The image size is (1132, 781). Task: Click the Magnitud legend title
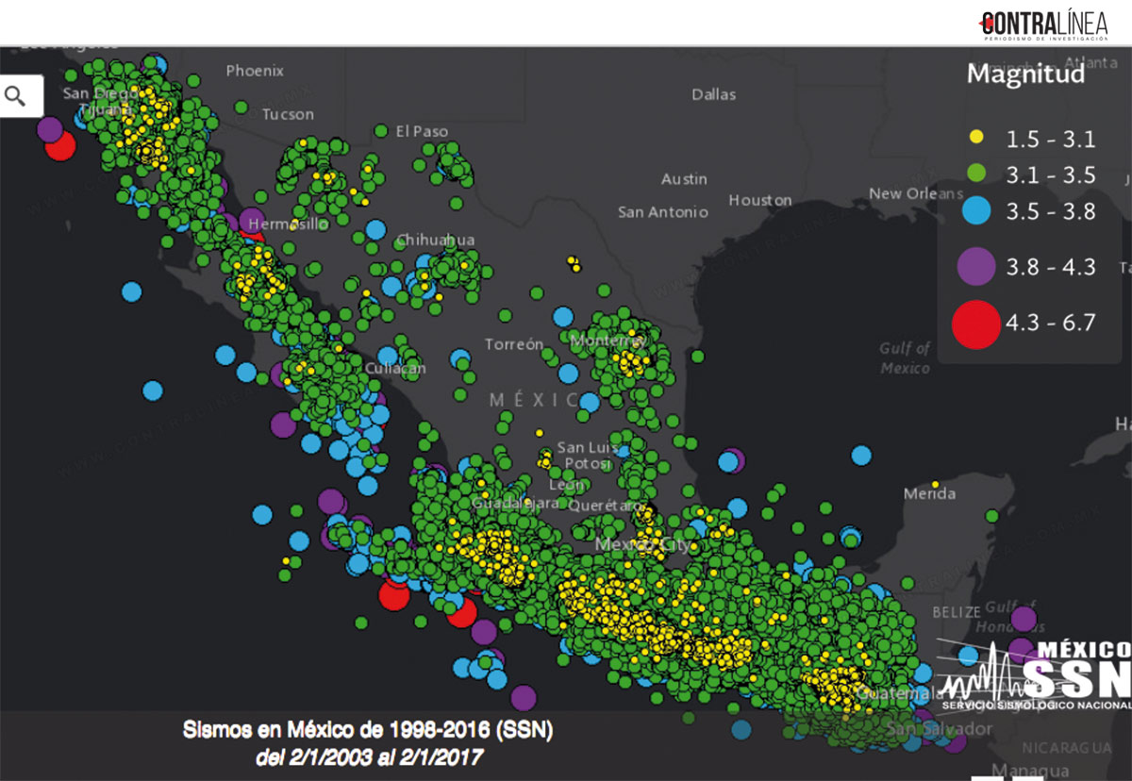(x=1025, y=74)
